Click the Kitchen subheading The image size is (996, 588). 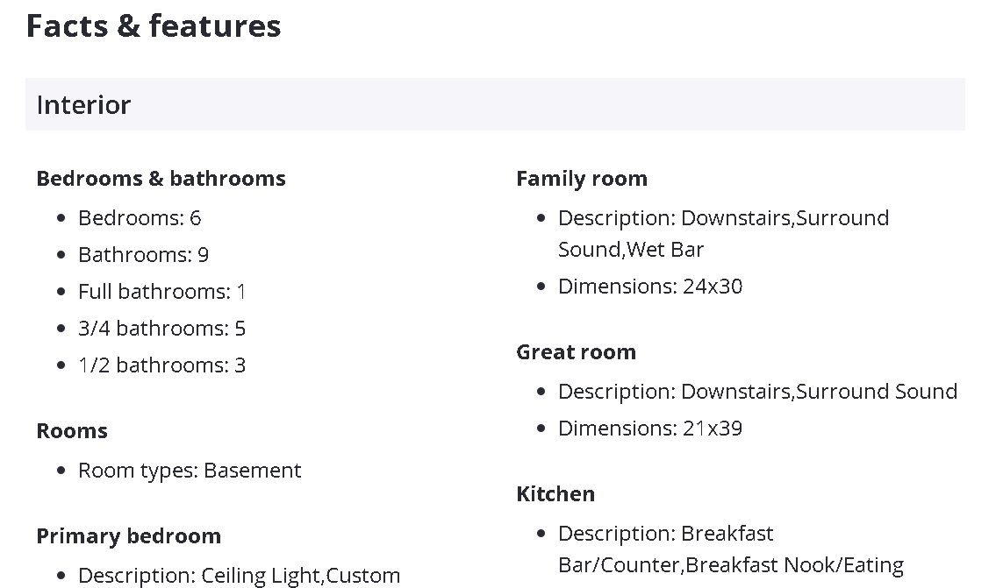(555, 494)
